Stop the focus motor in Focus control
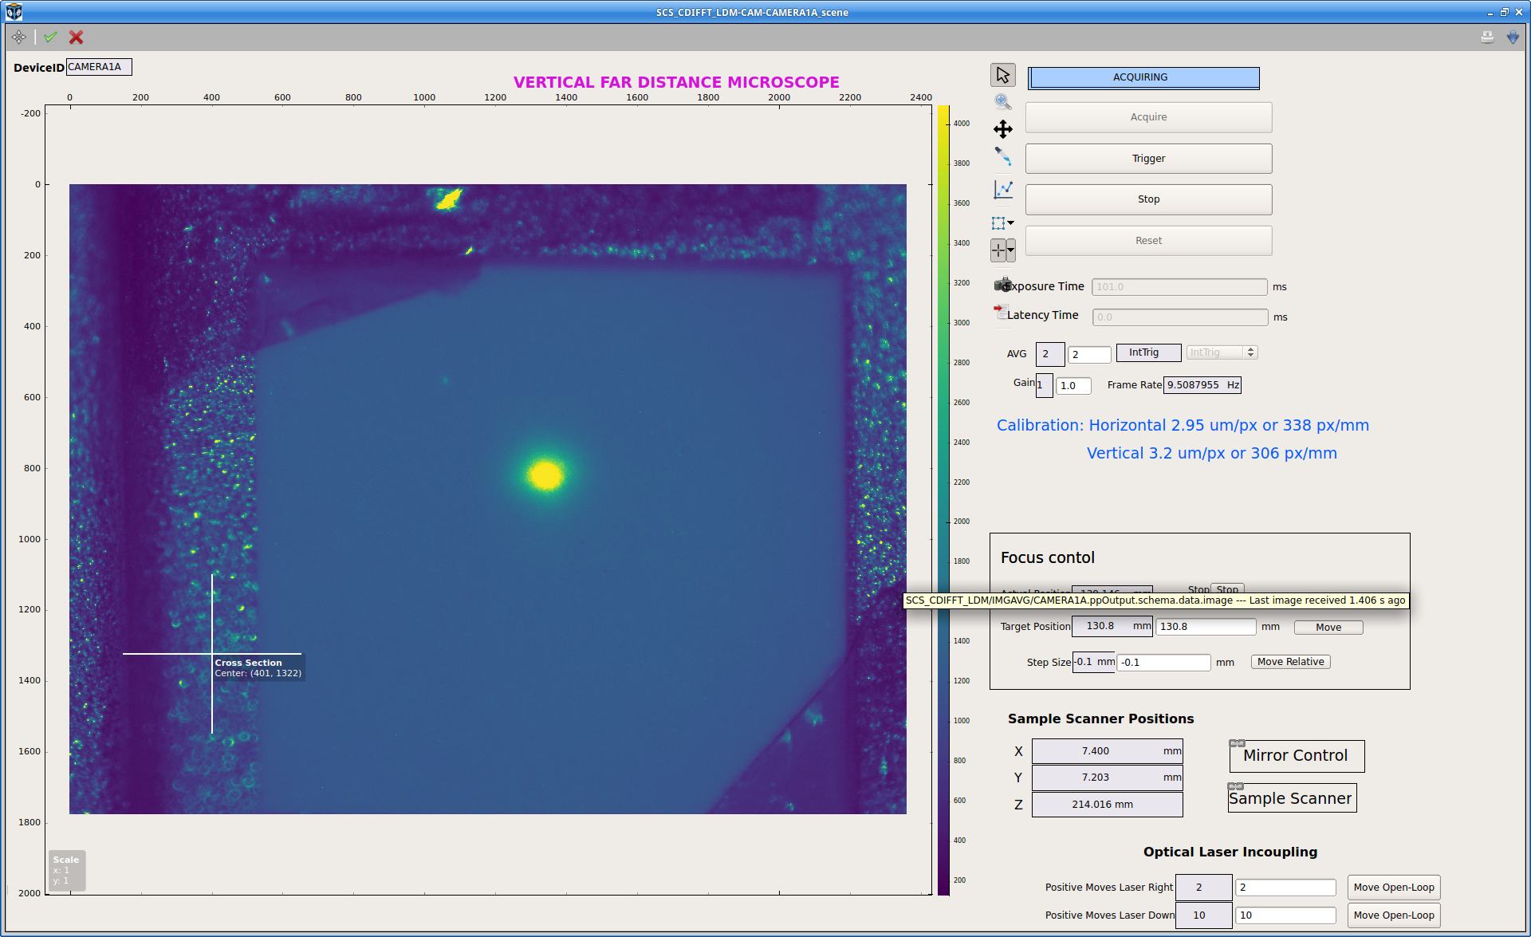Viewport: 1531px width, 937px height. (x=1227, y=589)
